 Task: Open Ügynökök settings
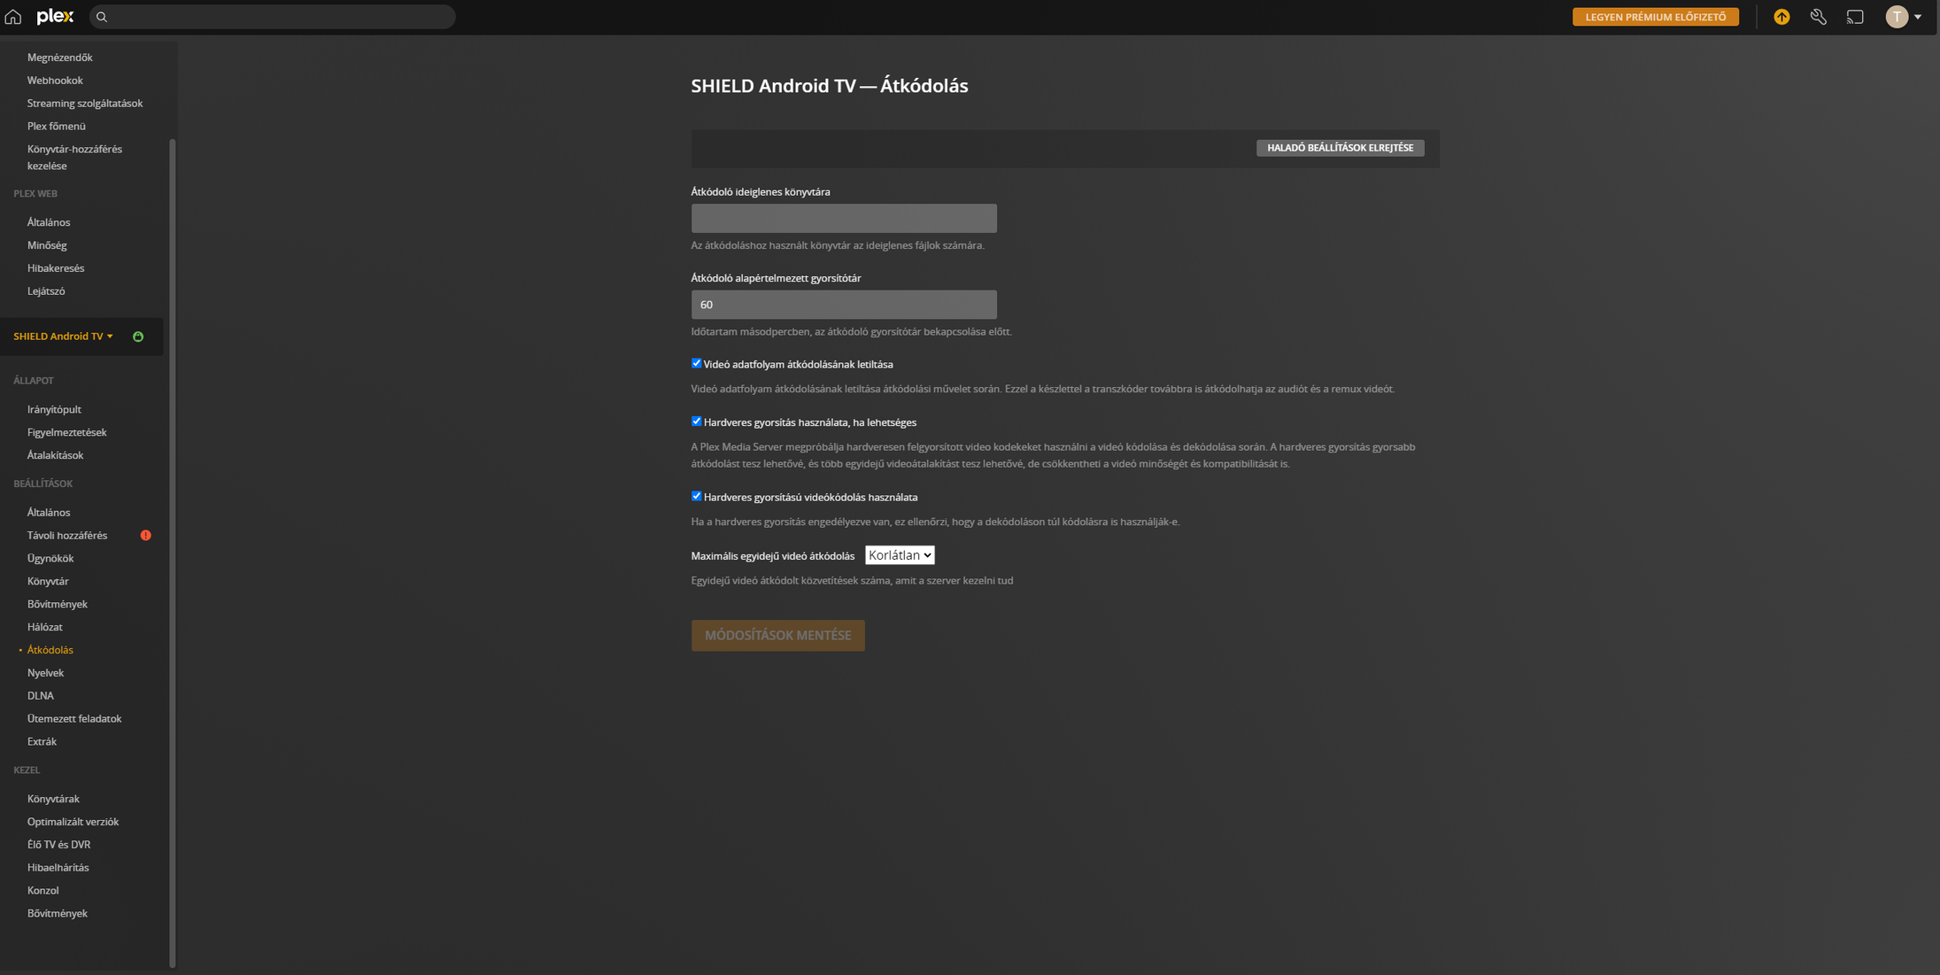point(50,559)
